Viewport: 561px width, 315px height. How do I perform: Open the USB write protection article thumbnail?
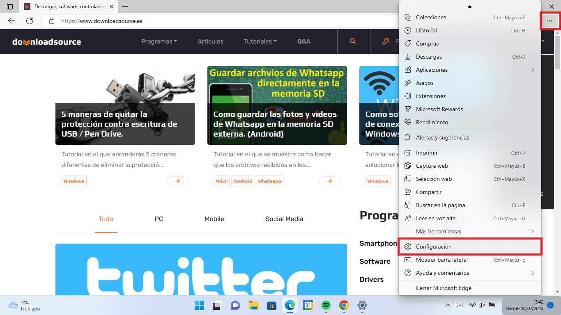coord(125,105)
